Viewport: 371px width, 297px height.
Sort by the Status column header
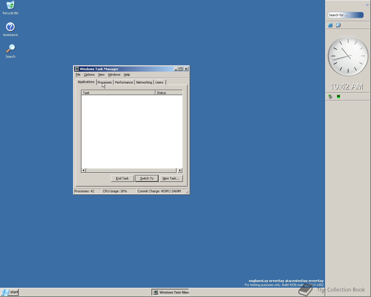click(x=169, y=93)
